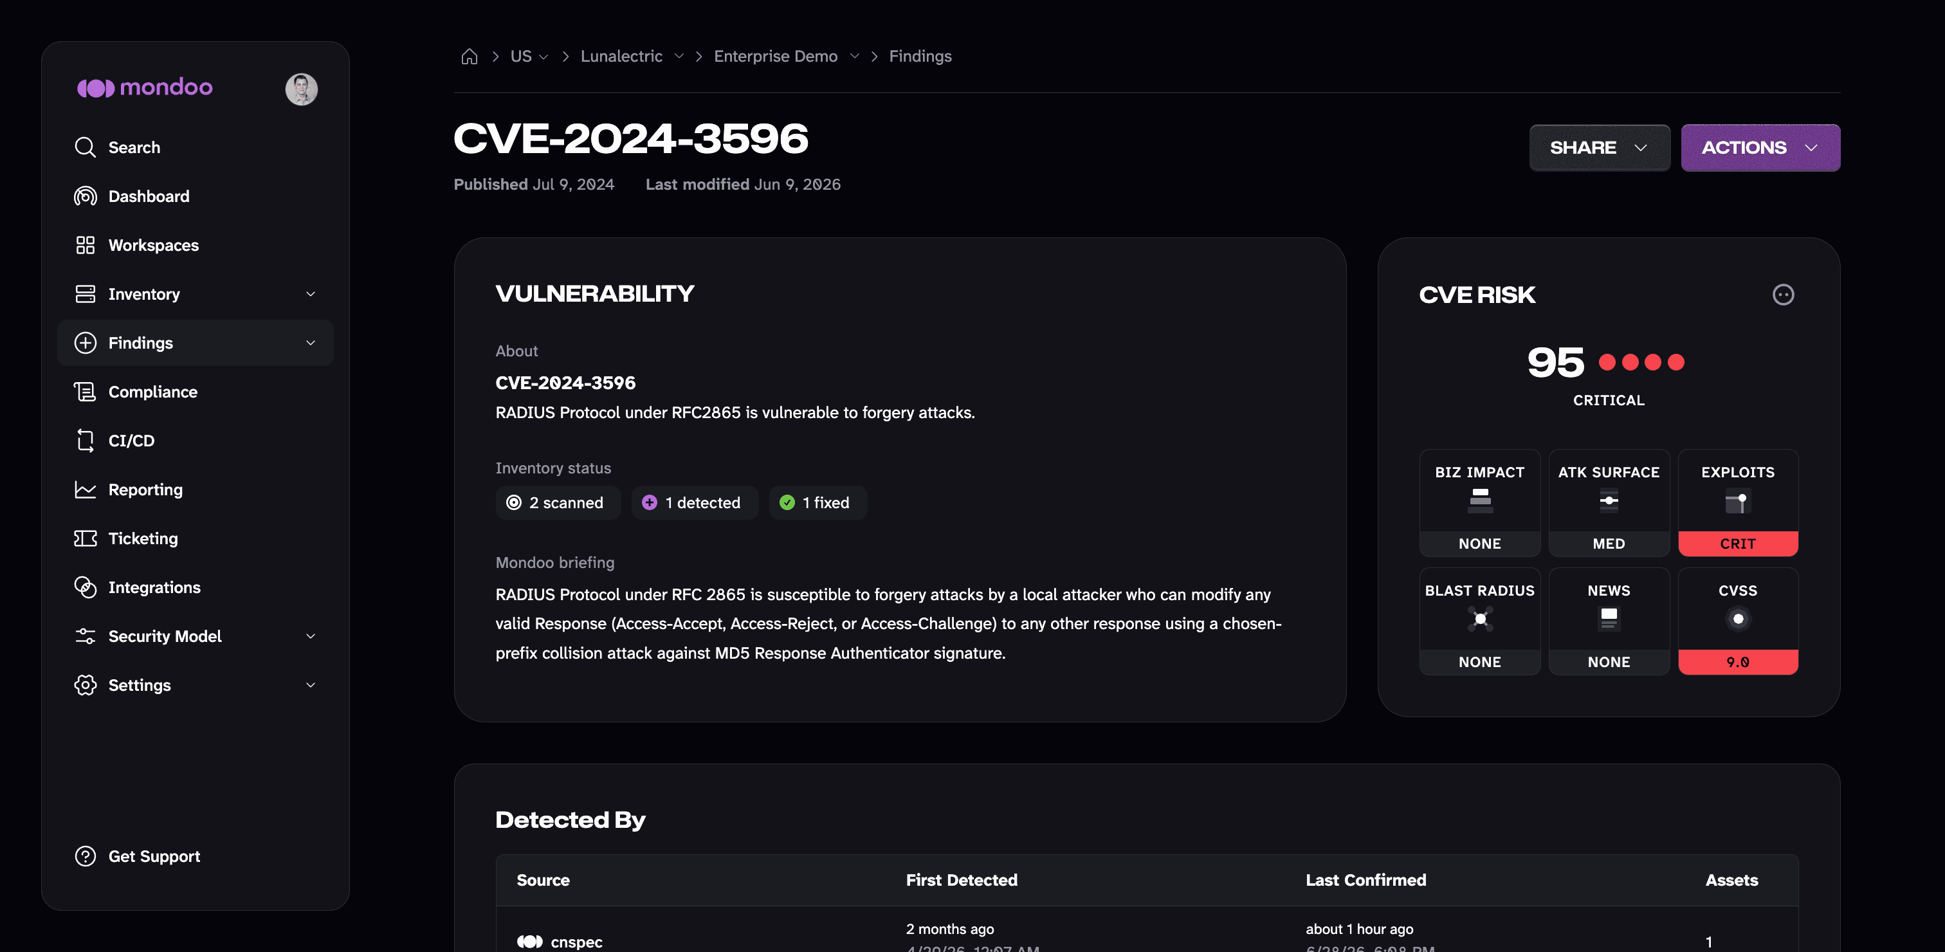The image size is (1945, 952).
Task: Click the Search magnifier icon
Action: click(86, 147)
